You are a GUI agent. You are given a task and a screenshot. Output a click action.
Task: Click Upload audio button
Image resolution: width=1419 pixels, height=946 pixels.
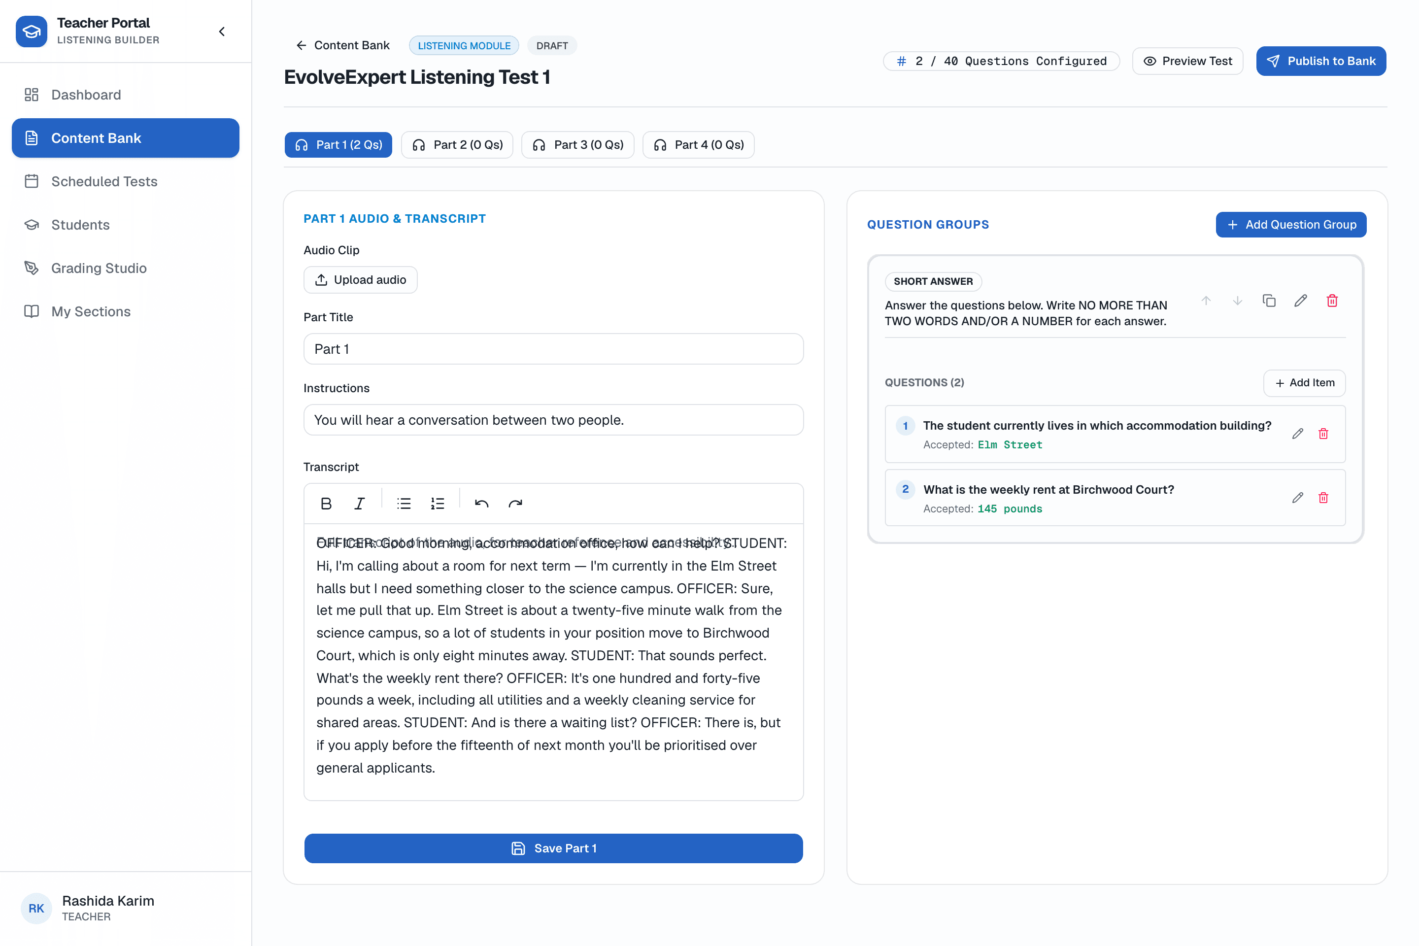tap(360, 280)
